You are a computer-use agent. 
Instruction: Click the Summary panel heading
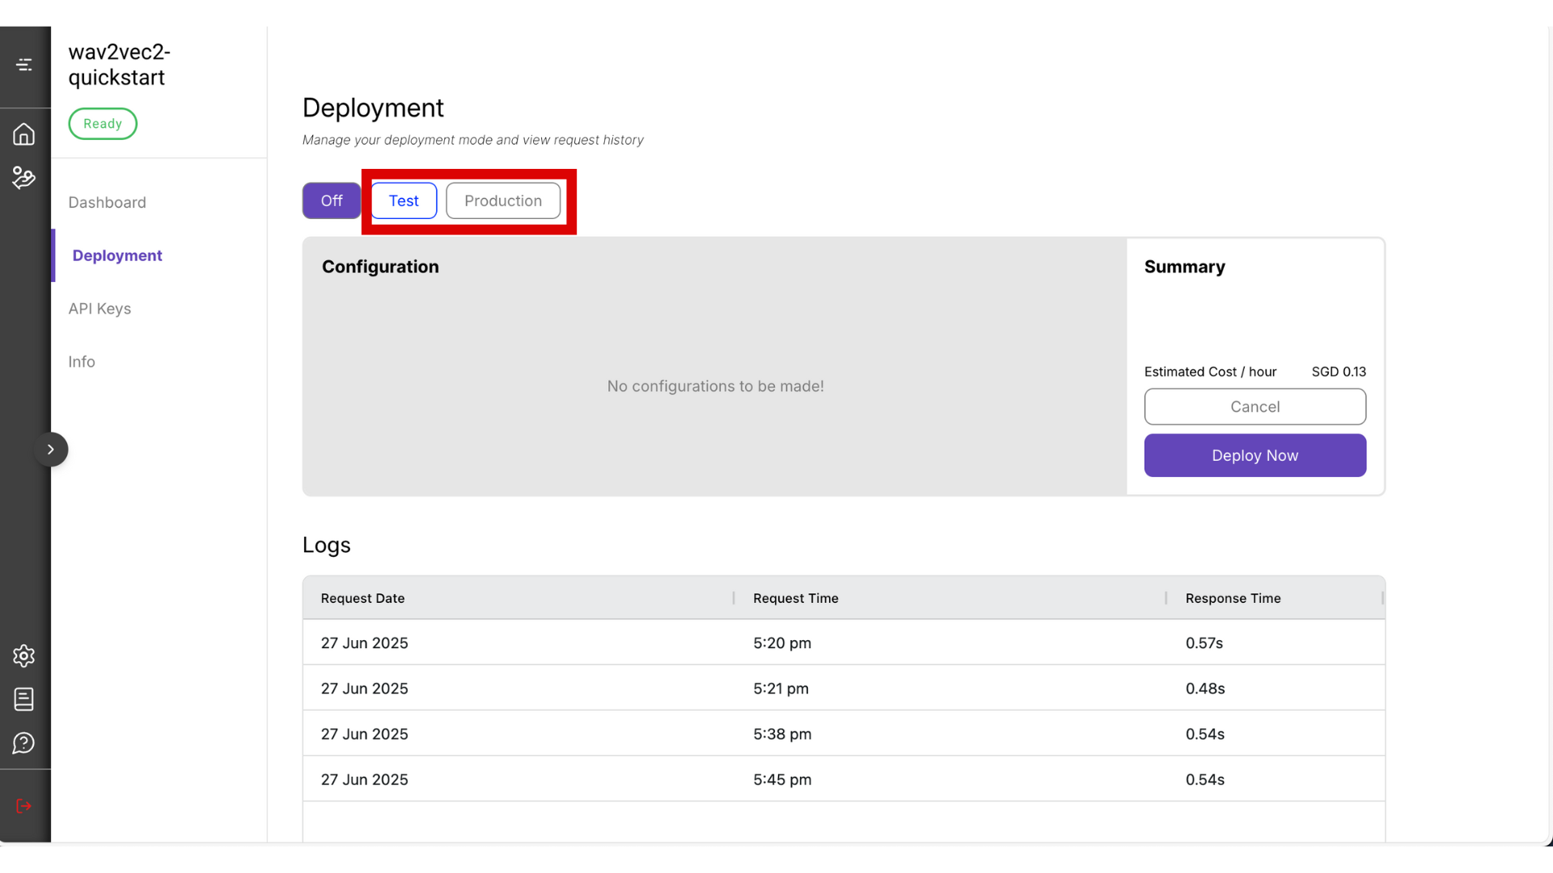(x=1185, y=267)
